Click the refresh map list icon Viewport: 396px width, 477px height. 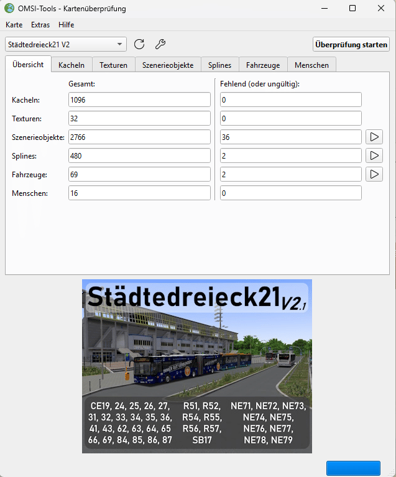139,44
